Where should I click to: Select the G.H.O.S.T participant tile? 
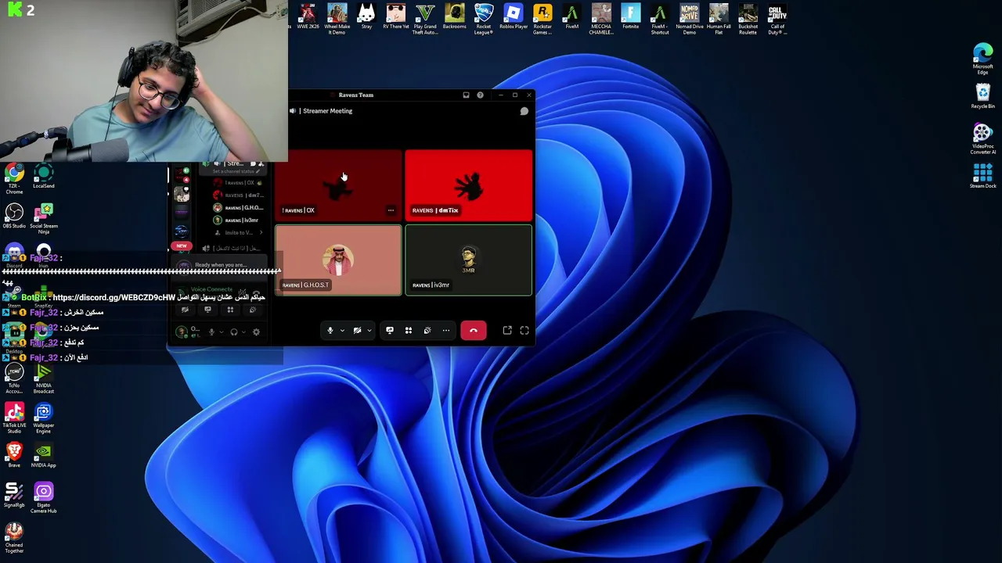(338, 260)
